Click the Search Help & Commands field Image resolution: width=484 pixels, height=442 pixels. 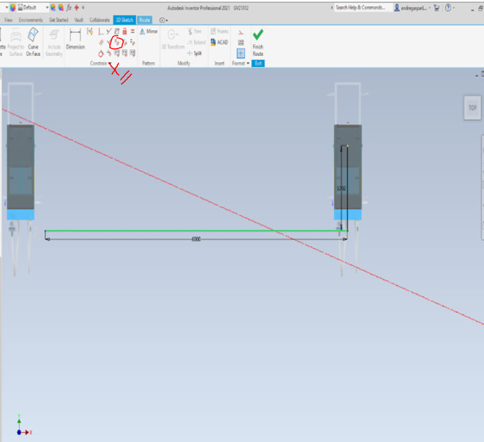363,7
